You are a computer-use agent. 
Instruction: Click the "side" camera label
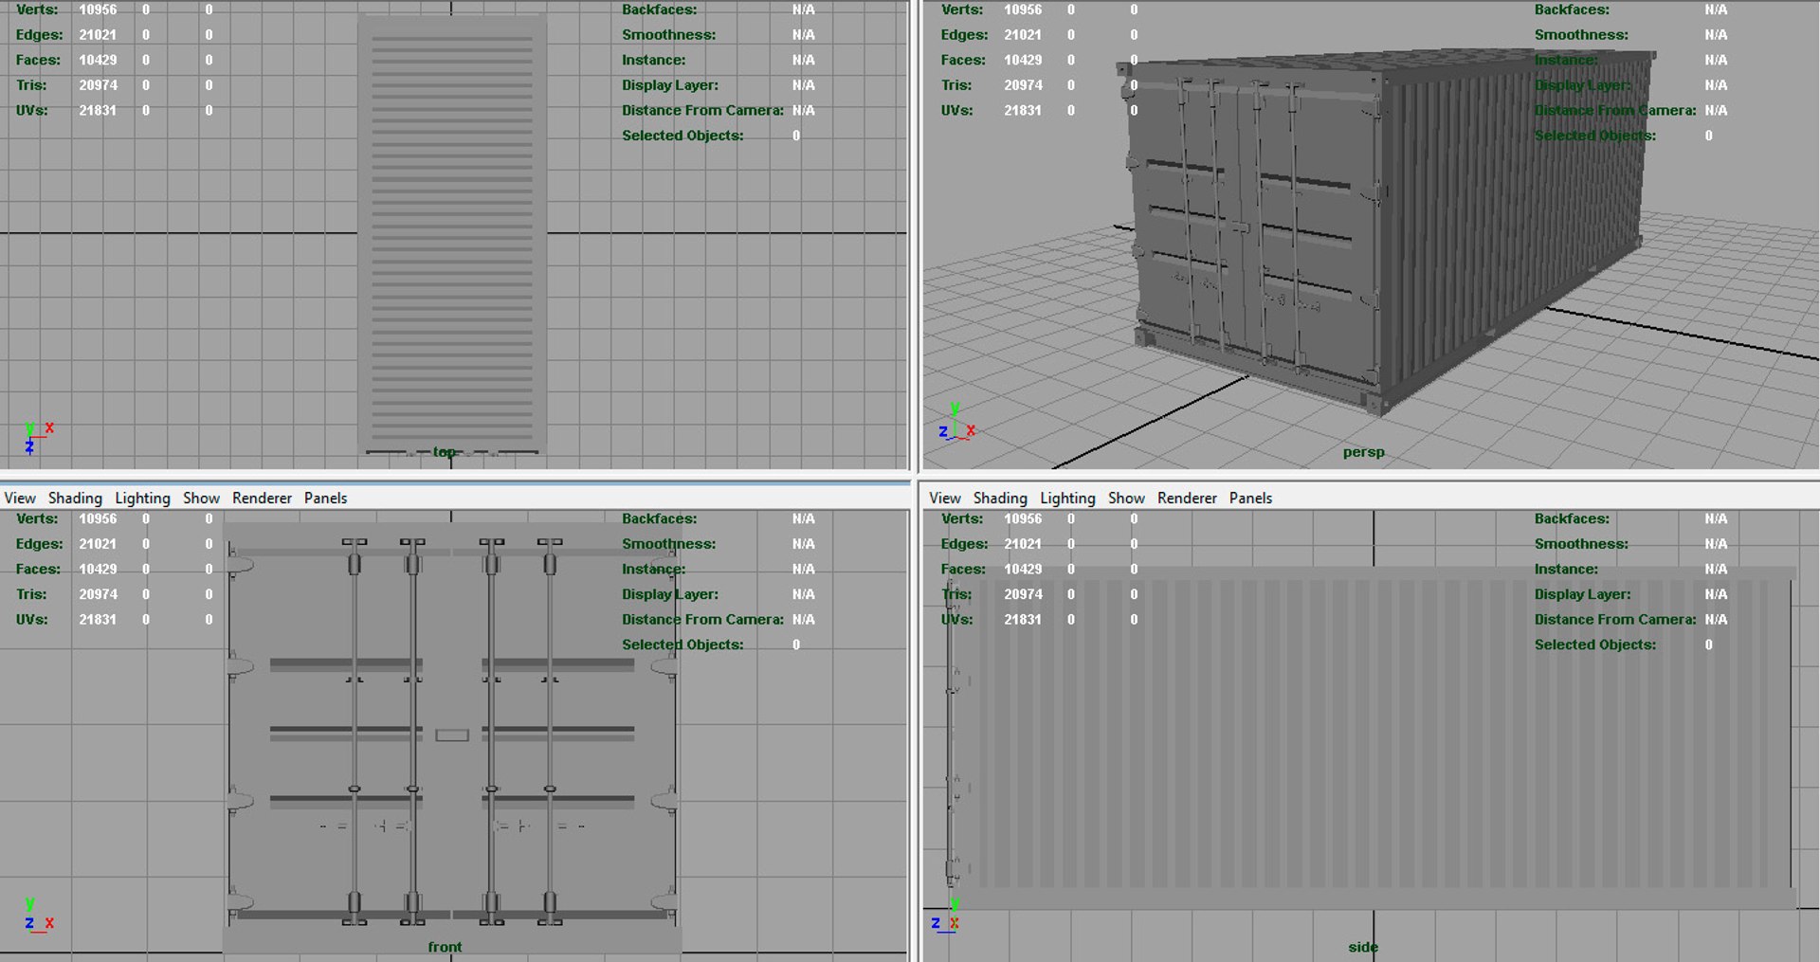pyautogui.click(x=1363, y=947)
